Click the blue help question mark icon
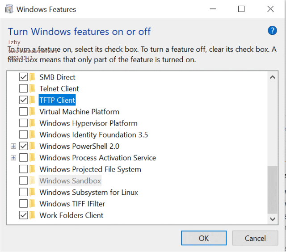Viewport: 286px width, 252px height. pos(272,31)
